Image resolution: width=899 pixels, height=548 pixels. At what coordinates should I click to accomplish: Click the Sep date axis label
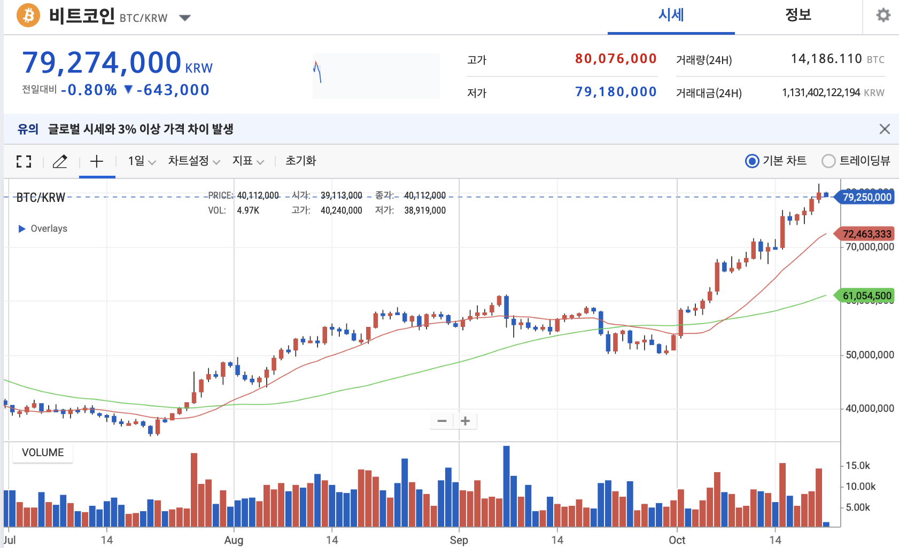point(459,540)
